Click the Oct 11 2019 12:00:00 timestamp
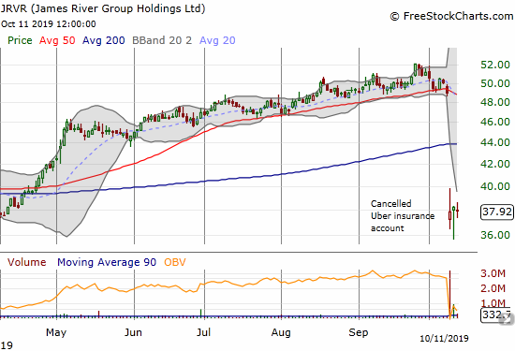This screenshot has width=515, height=351. point(49,24)
